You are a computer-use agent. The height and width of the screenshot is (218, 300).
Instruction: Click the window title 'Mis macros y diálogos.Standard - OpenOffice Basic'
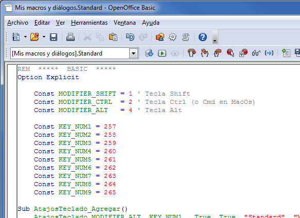click(x=85, y=8)
